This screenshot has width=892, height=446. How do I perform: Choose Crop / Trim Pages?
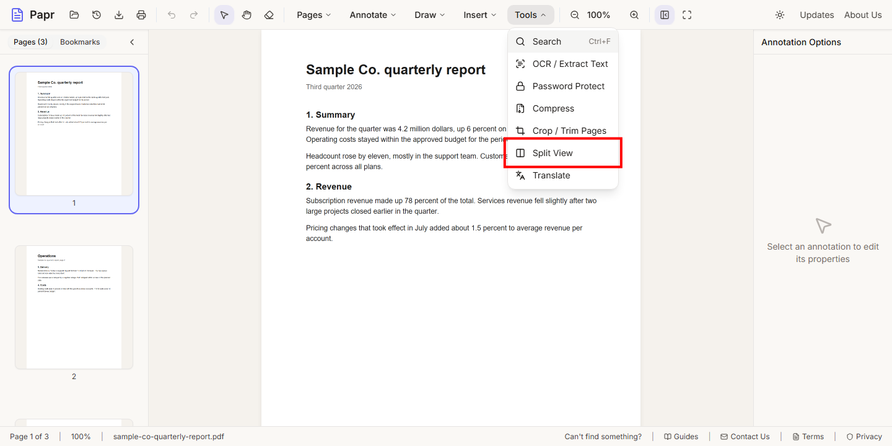tap(563, 131)
